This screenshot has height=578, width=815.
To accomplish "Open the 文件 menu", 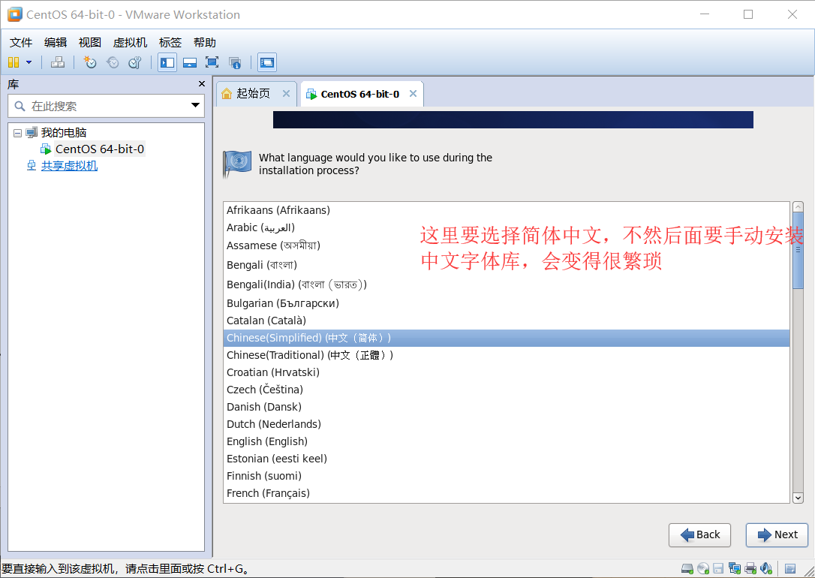I will click(x=21, y=43).
